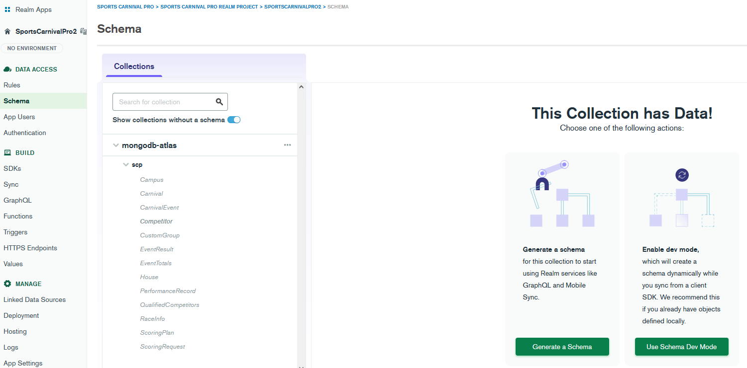Image resolution: width=747 pixels, height=368 pixels.
Task: Click the Realm Apps grid icon
Action: (7, 9)
